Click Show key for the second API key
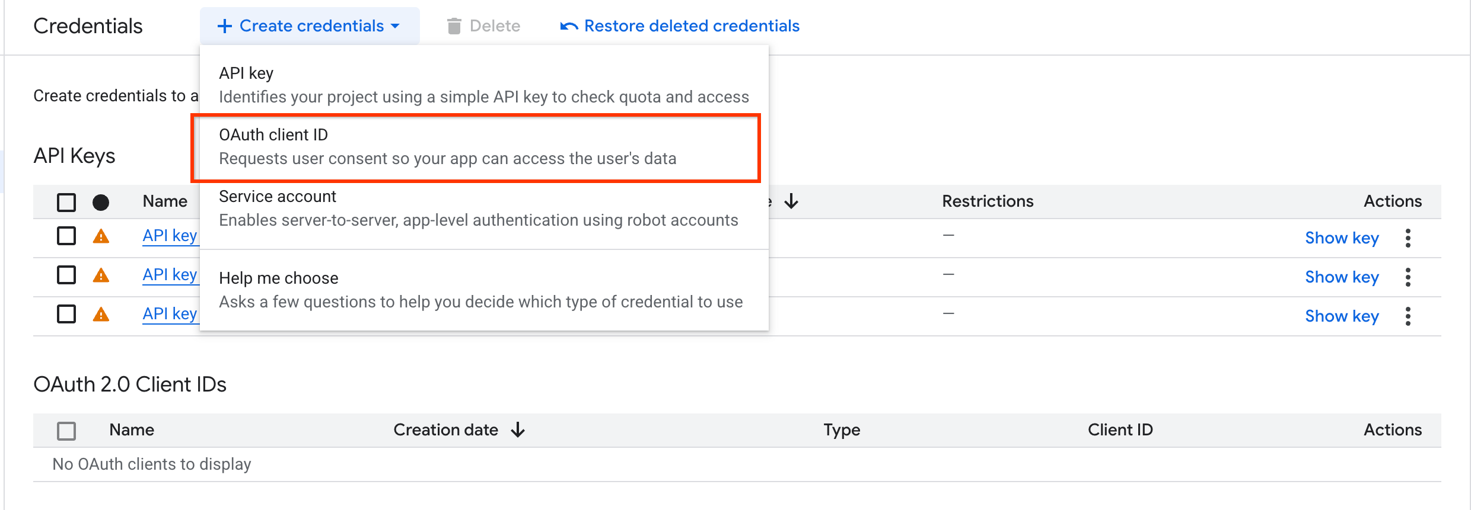Viewport: 1471px width, 510px height. pyautogui.click(x=1342, y=277)
